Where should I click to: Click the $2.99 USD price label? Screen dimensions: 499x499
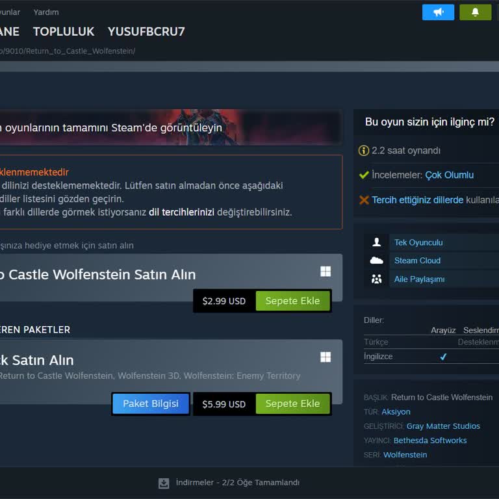click(224, 301)
